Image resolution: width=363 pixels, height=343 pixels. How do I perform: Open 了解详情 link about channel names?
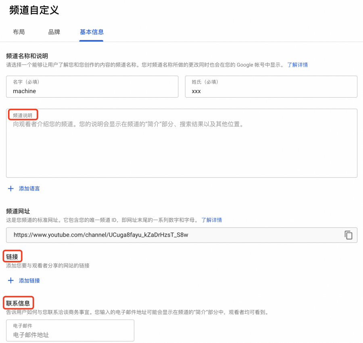[297, 65]
